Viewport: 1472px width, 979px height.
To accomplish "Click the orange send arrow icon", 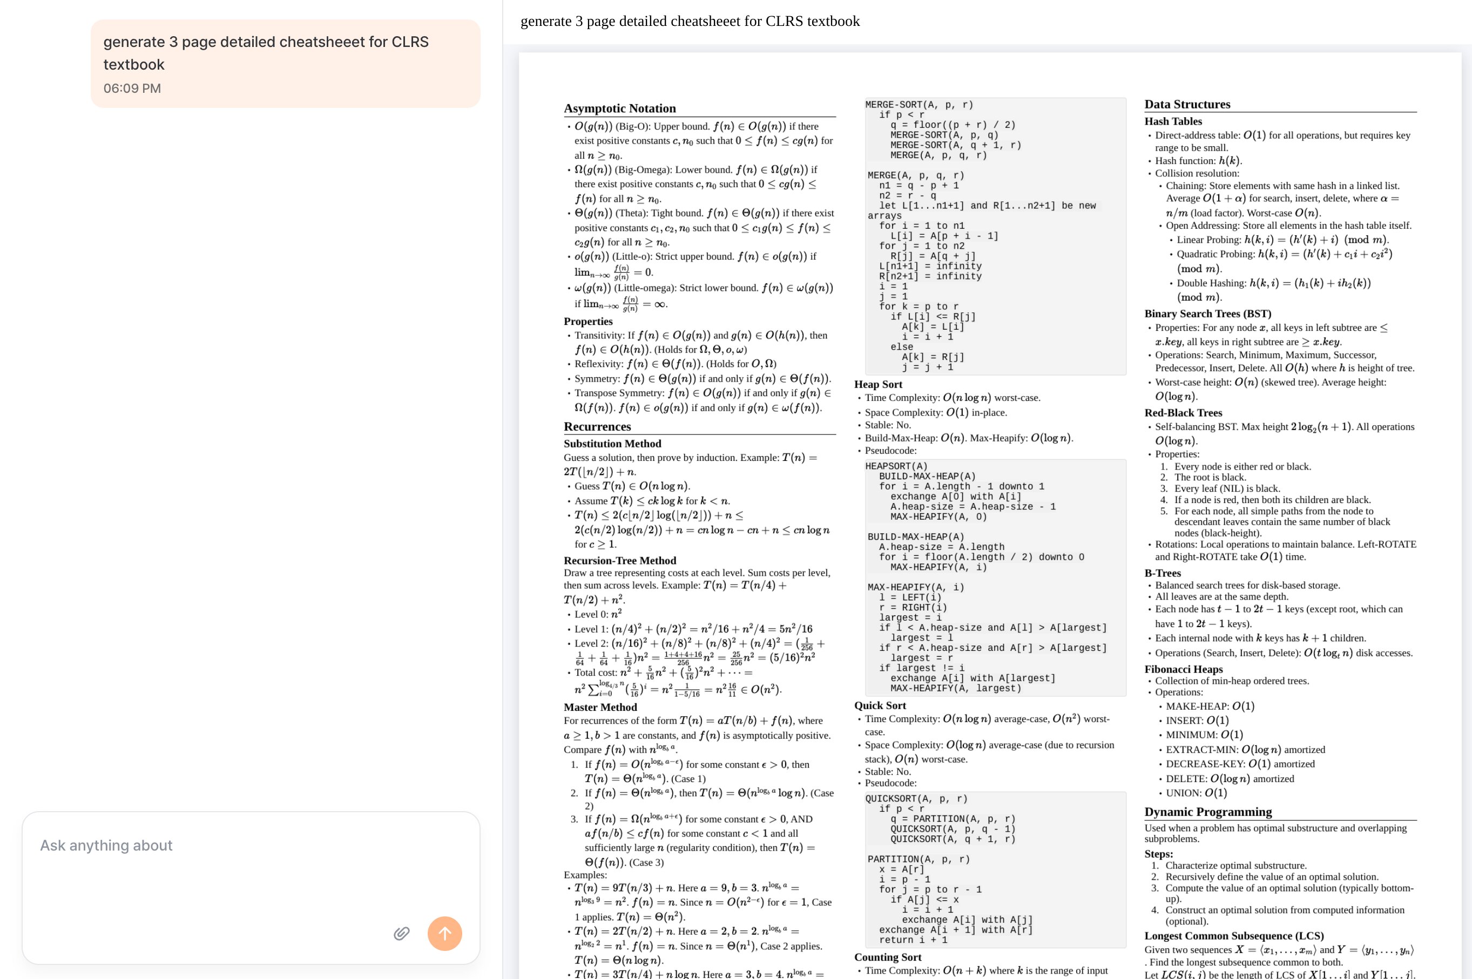I will coord(444,933).
